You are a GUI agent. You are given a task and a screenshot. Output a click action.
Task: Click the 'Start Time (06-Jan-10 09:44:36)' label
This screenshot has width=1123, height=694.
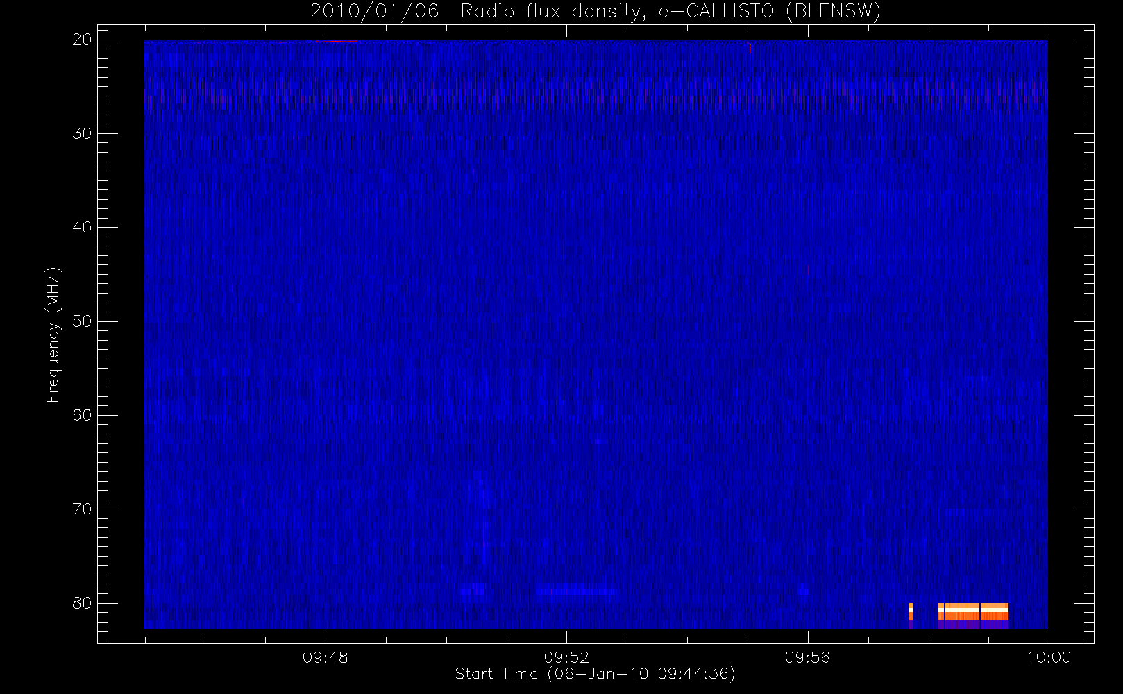point(595,674)
